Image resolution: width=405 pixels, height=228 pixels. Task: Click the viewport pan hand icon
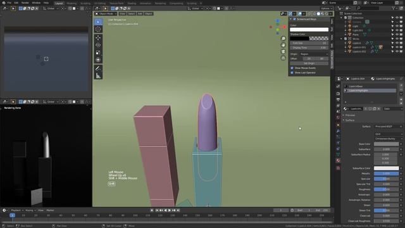pyautogui.click(x=283, y=45)
